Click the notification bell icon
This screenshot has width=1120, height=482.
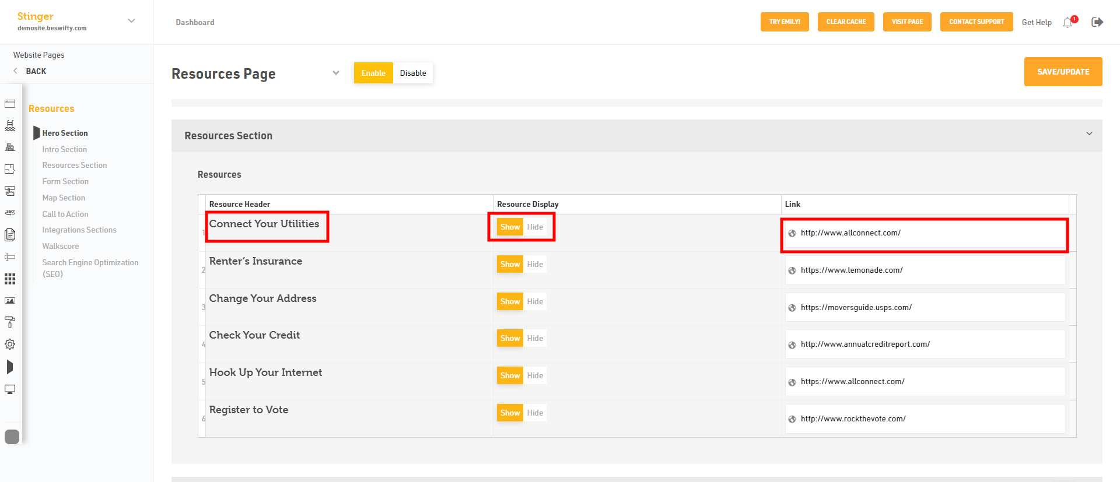1068,22
